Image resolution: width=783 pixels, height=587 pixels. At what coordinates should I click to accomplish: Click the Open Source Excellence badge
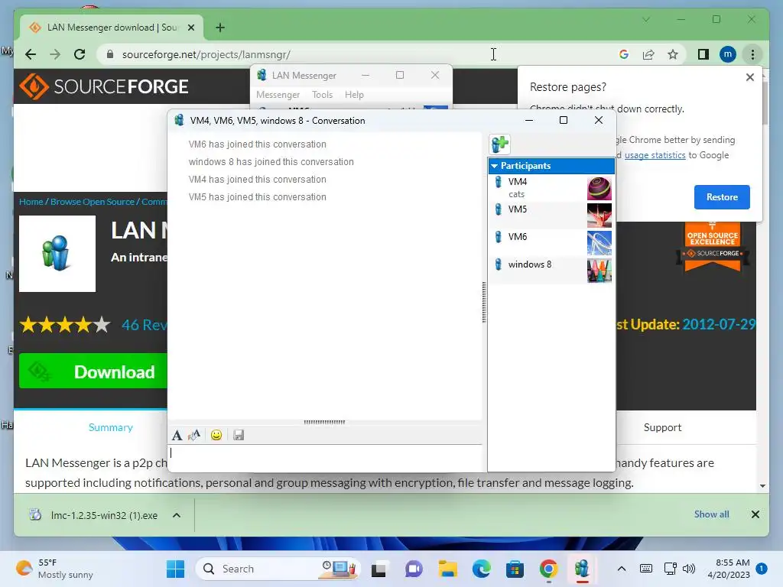click(712, 247)
